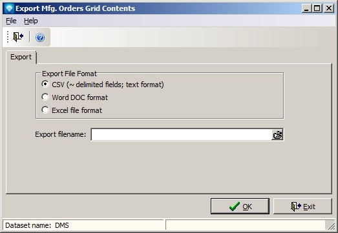The image size is (338, 233).
Task: Click into the Export filename text field
Action: [x=182, y=135]
